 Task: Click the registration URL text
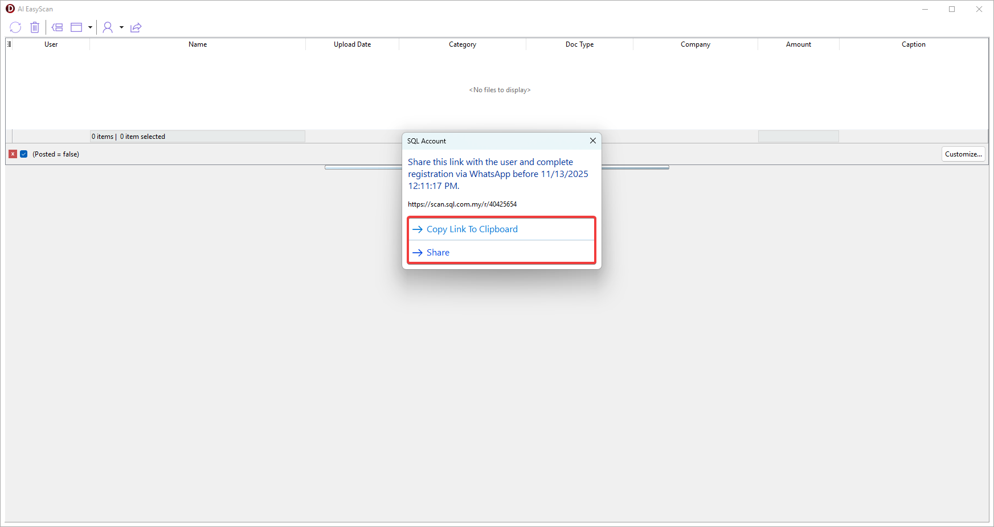pyautogui.click(x=462, y=204)
